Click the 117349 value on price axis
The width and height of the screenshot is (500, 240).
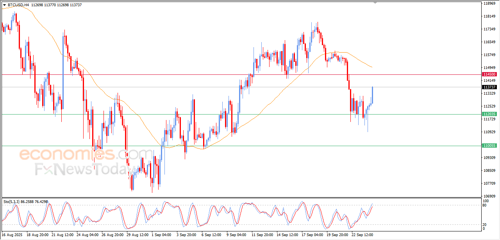pyautogui.click(x=489, y=29)
